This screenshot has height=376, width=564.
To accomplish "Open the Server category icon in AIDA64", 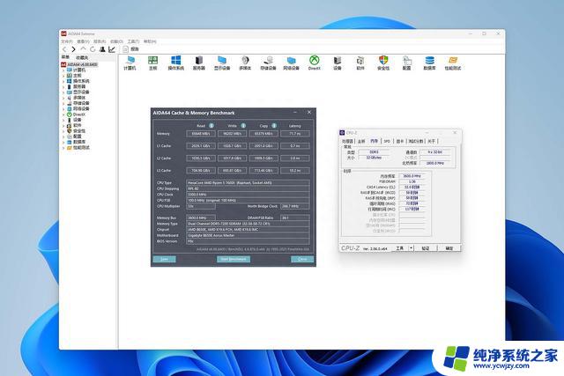I will (199, 63).
